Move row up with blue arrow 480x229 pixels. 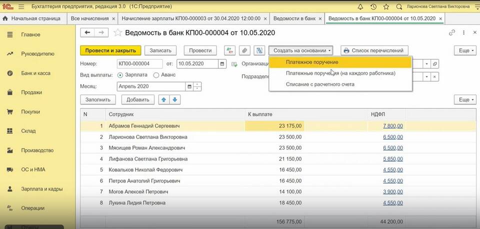[x=164, y=99]
